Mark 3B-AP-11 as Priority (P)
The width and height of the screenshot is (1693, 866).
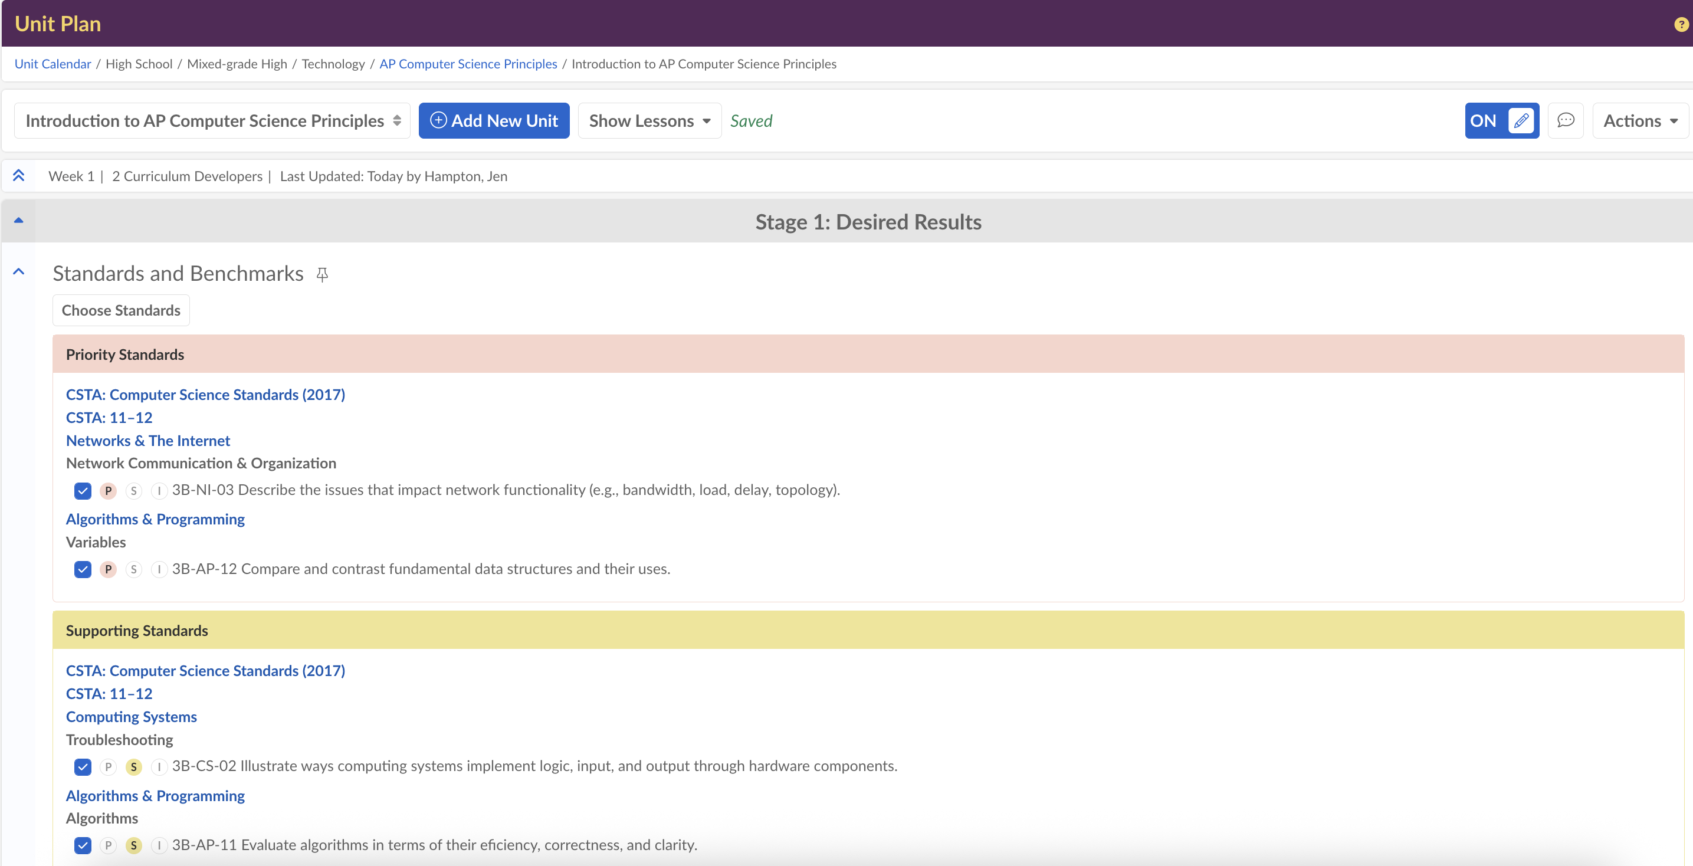coord(109,845)
